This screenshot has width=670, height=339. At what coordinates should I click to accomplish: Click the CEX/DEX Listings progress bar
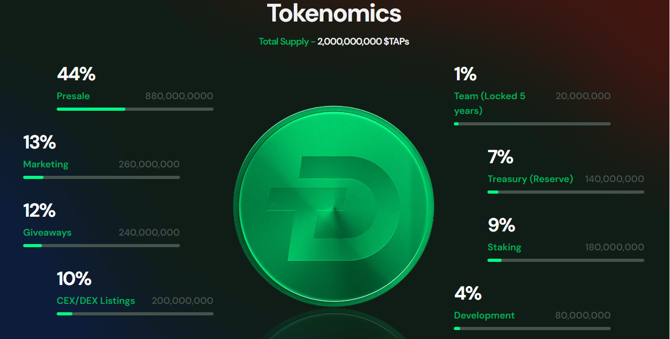(x=135, y=314)
